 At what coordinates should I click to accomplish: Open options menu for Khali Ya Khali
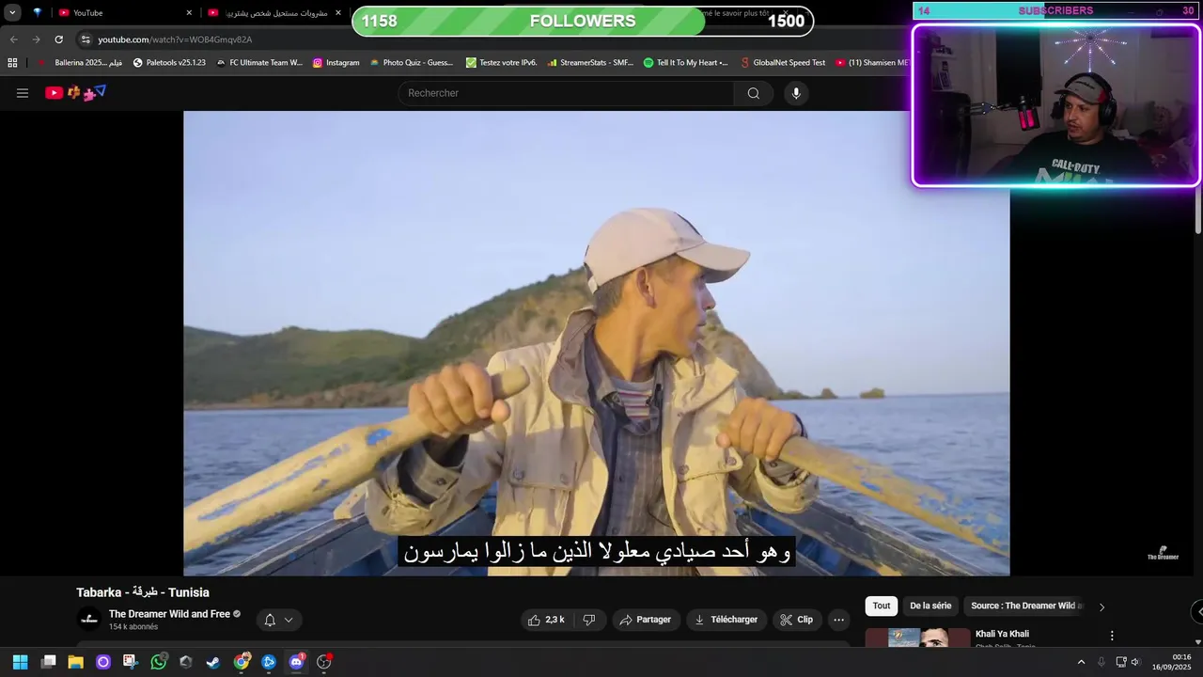1112,636
